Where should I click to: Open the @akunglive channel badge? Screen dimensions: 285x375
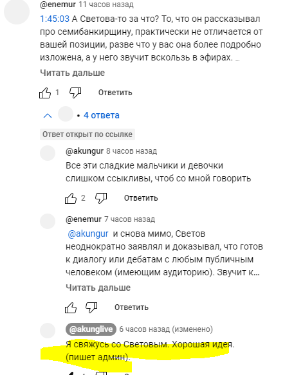[91, 329]
